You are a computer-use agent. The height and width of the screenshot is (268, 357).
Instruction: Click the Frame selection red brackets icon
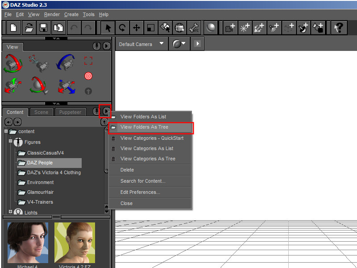pyautogui.click(x=88, y=61)
